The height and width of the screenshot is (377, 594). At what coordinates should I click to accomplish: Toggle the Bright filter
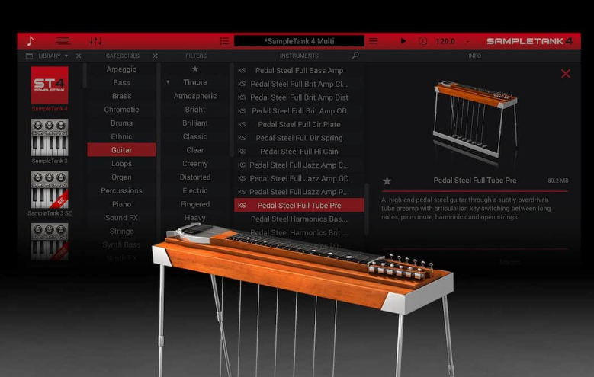(x=195, y=110)
